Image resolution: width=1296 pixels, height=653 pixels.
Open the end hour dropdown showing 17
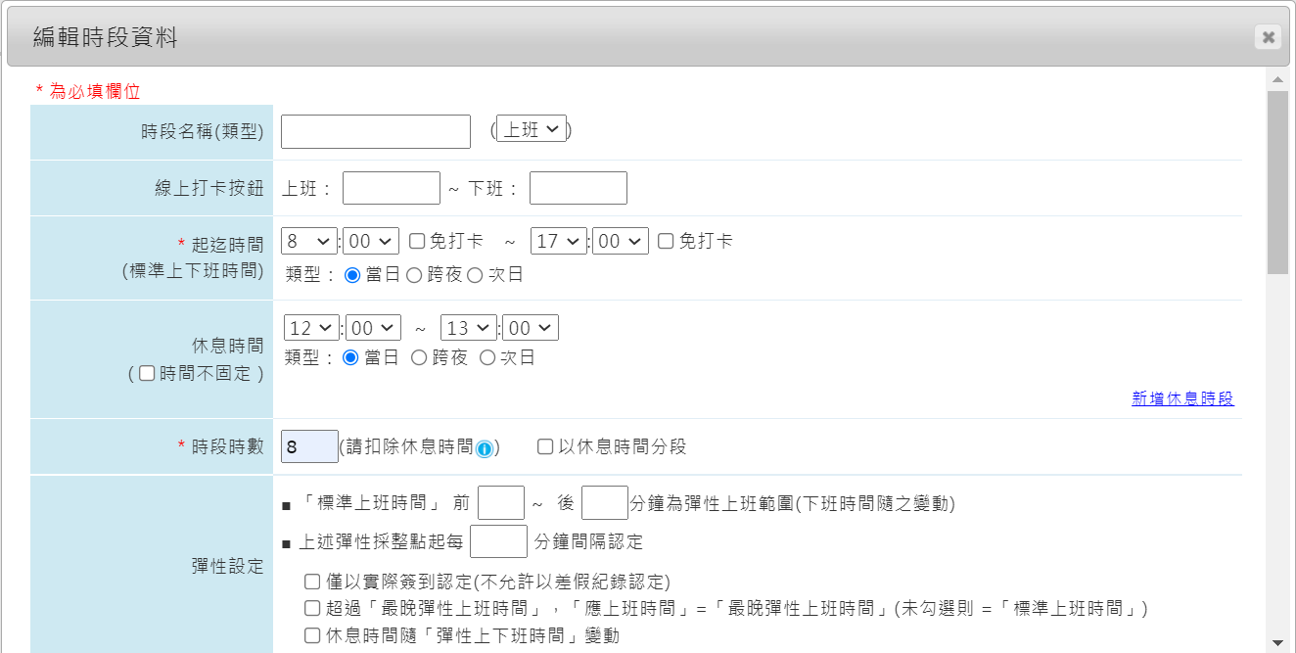pos(559,241)
